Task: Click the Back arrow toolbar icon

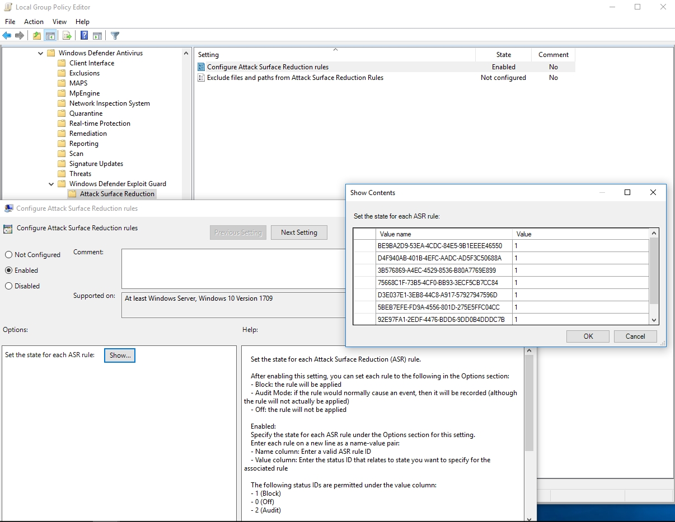Action: [x=7, y=36]
